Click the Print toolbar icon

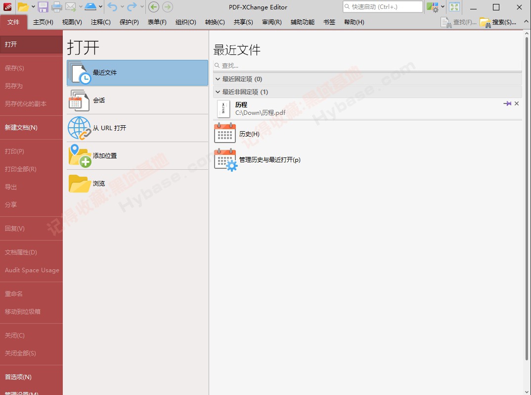pos(56,7)
